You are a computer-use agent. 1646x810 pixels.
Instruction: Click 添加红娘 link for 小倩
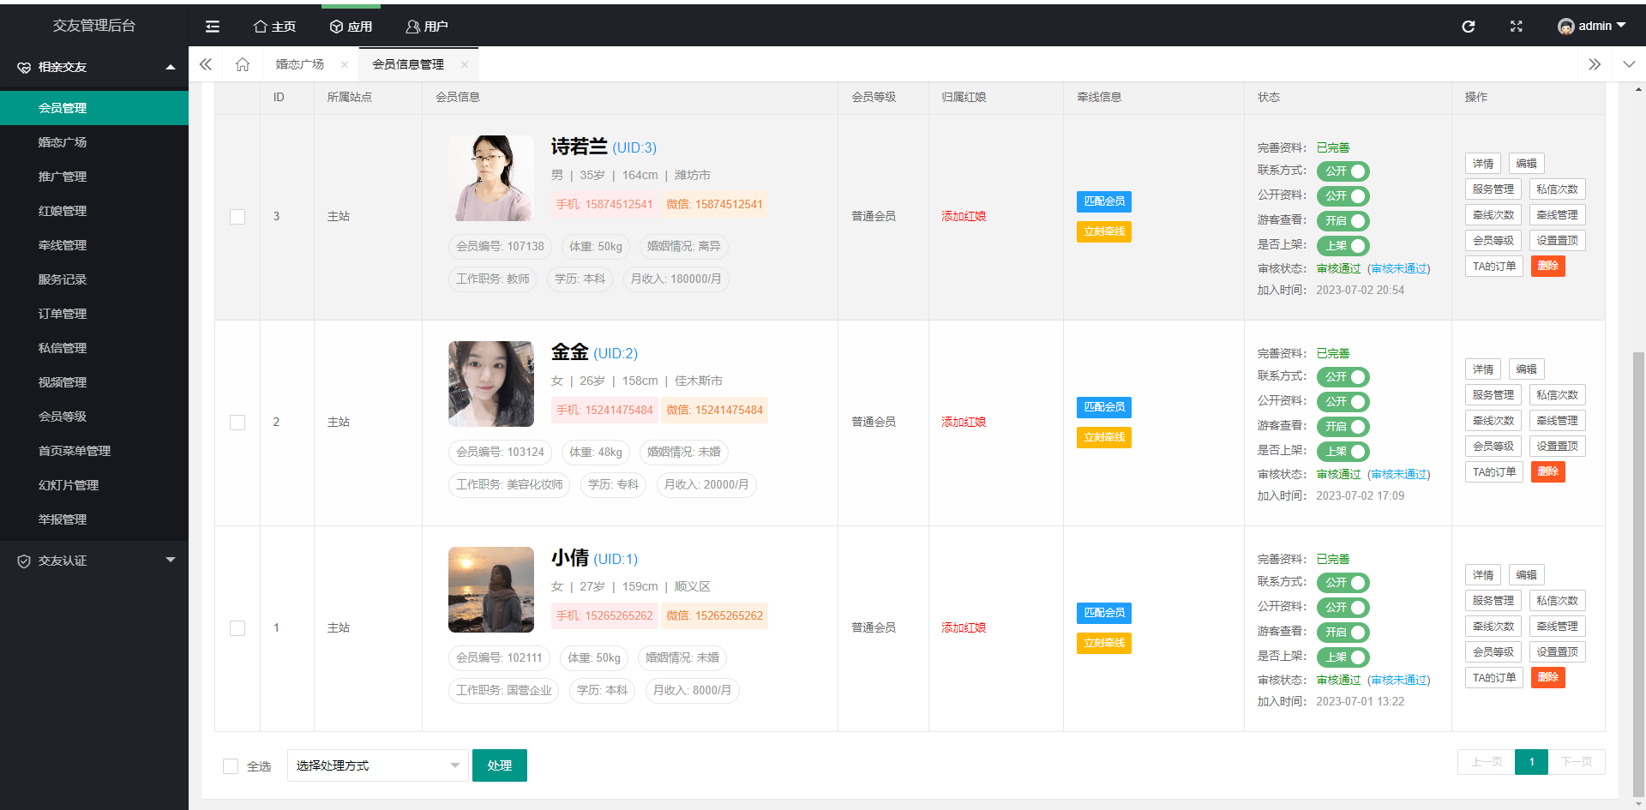tap(964, 627)
